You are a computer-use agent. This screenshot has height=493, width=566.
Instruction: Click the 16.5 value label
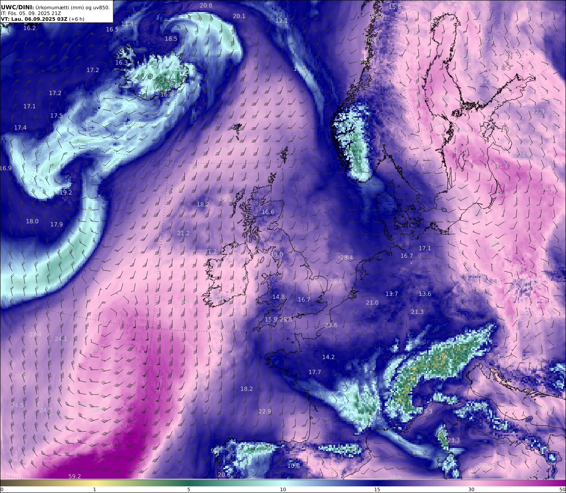(112, 29)
